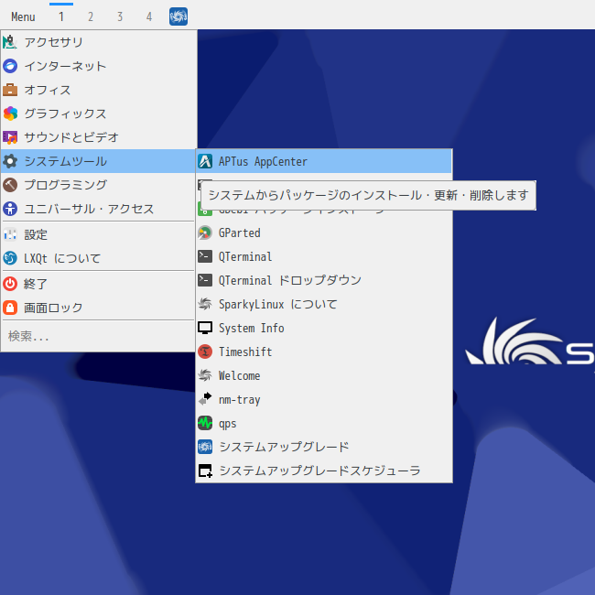Click the 設定 preferences icon
Image resolution: width=595 pixels, height=595 pixels.
click(x=10, y=234)
